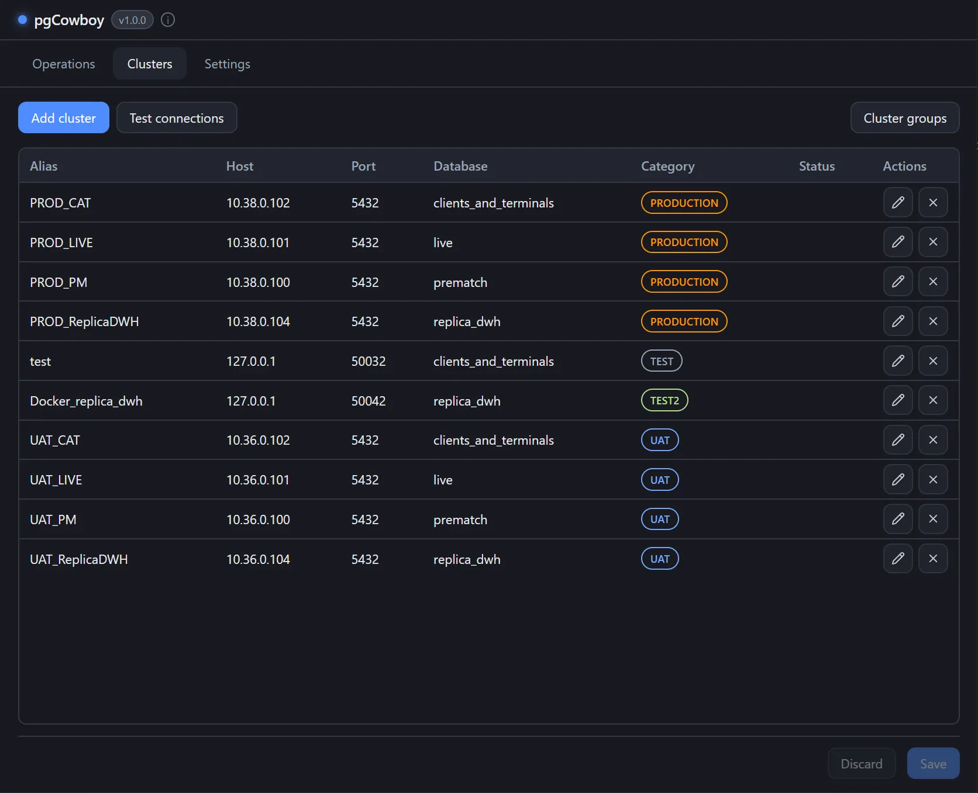Click the Docker_replica_dwh alias
Image resolution: width=978 pixels, height=793 pixels.
click(x=86, y=401)
